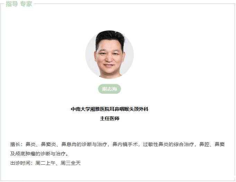Click the 擅长 specialty label
The width and height of the screenshot is (236, 182).
coord(15,144)
